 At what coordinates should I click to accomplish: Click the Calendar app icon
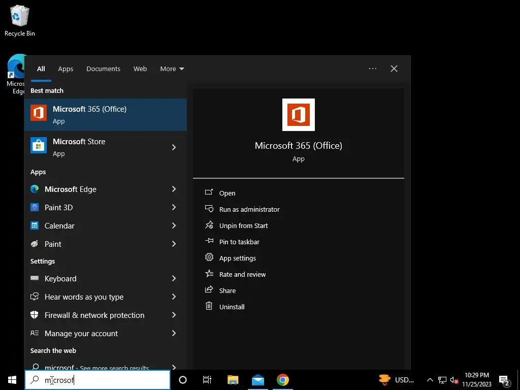pyautogui.click(x=35, y=225)
